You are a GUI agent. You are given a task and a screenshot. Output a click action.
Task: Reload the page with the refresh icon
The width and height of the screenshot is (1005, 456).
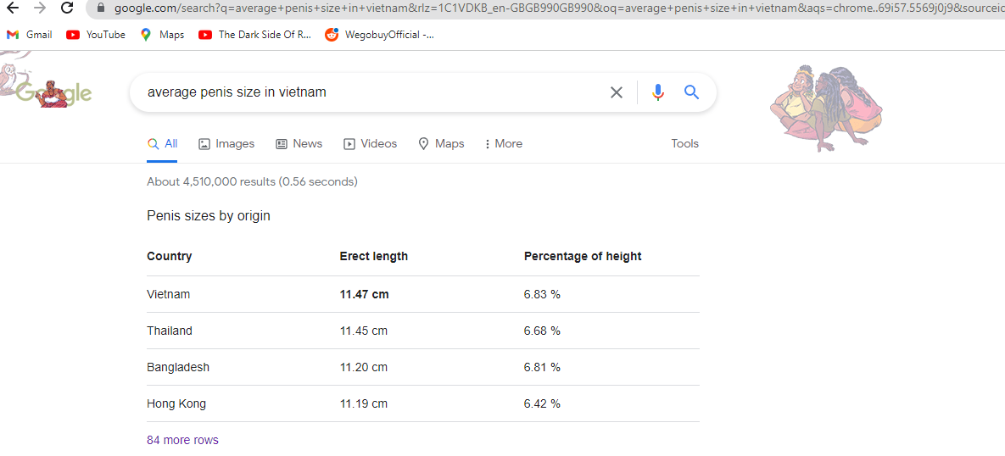[67, 8]
